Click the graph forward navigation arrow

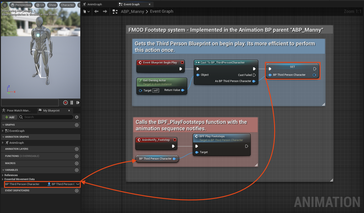click(105, 11)
